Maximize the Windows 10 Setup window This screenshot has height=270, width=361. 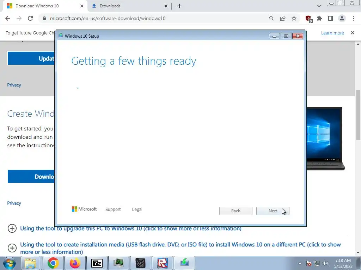286,36
